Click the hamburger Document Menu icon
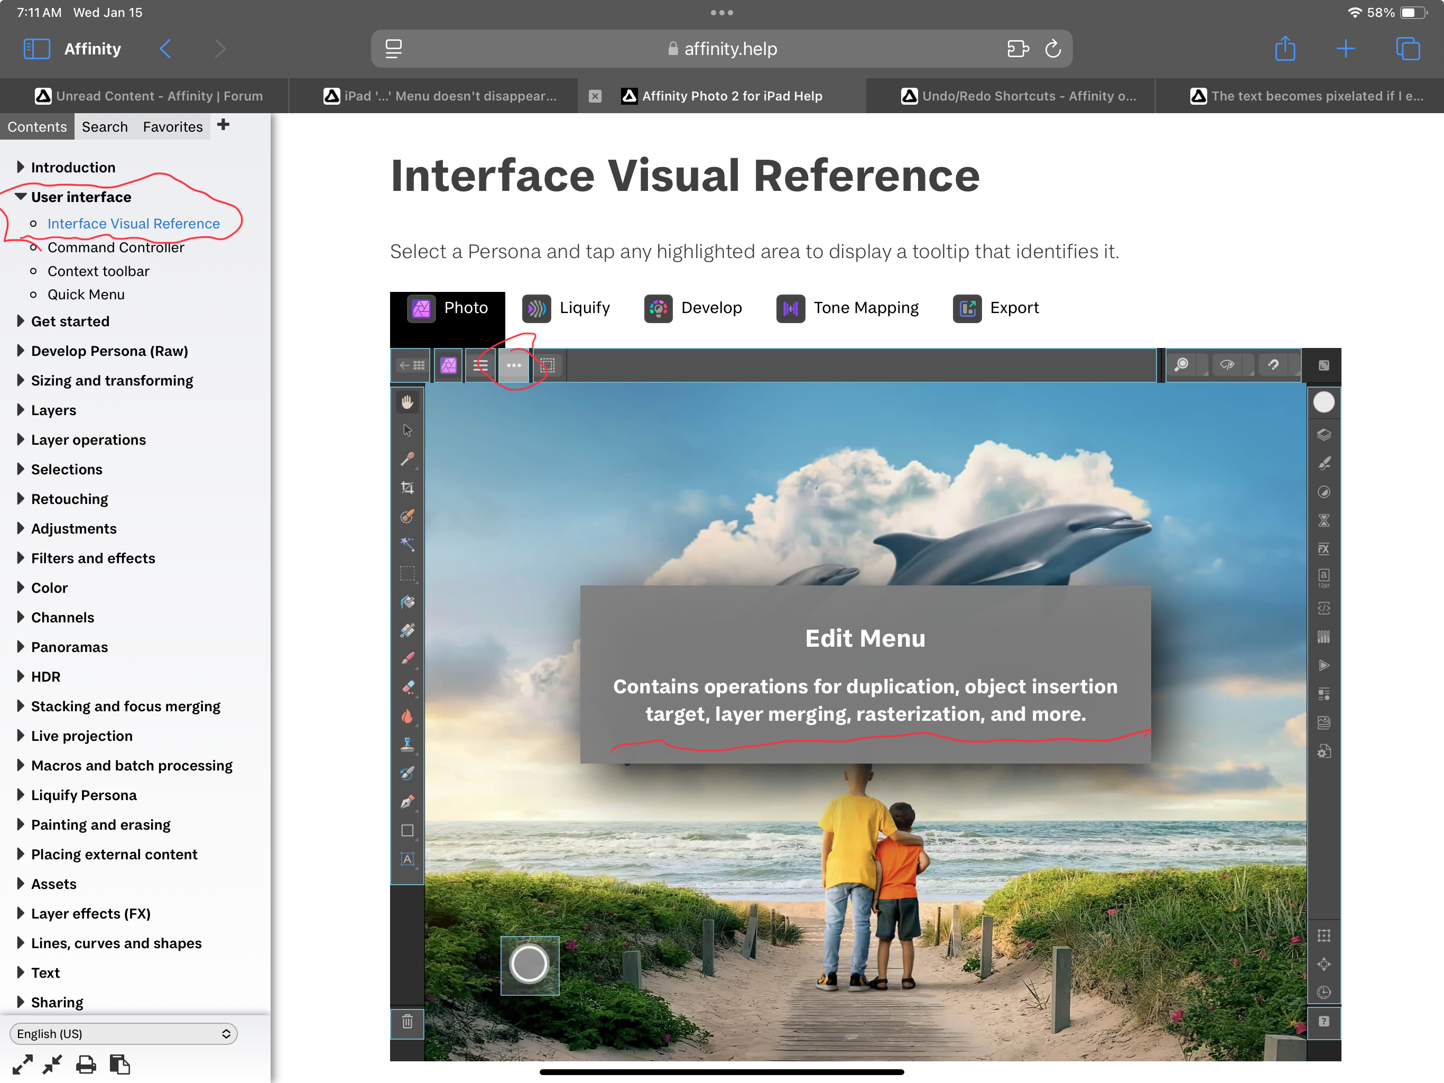Screen dimensions: 1444x1083 pyautogui.click(x=481, y=365)
